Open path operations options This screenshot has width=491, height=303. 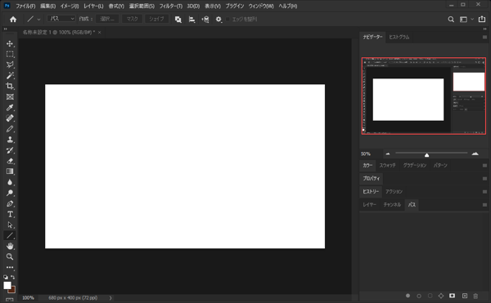(x=178, y=20)
